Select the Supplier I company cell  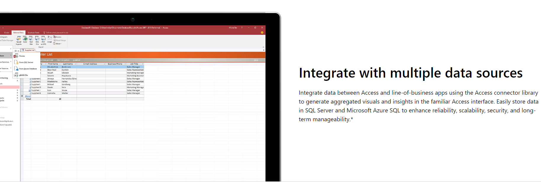(39, 84)
